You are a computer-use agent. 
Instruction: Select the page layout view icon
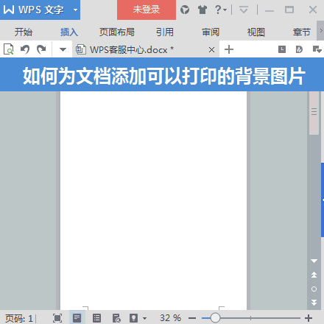[77, 318]
